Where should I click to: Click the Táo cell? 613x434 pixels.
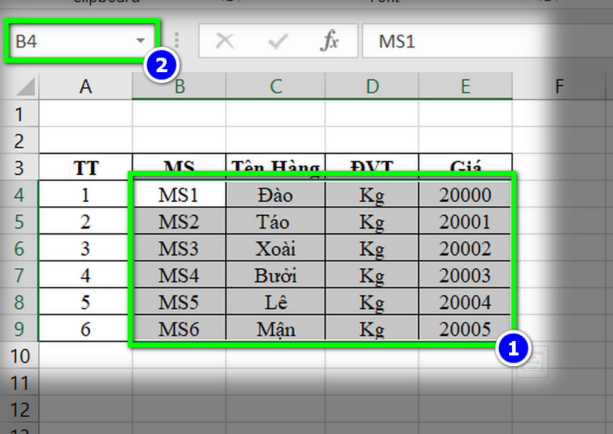tap(275, 221)
